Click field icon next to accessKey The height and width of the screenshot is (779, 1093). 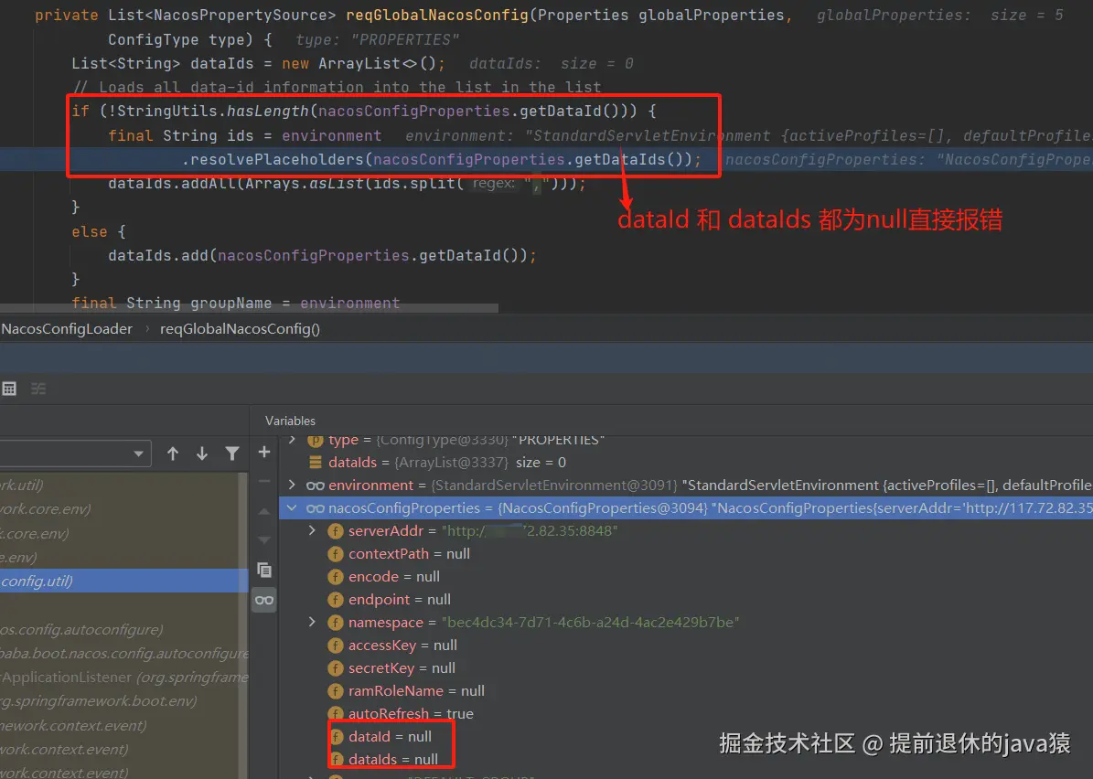coord(336,646)
